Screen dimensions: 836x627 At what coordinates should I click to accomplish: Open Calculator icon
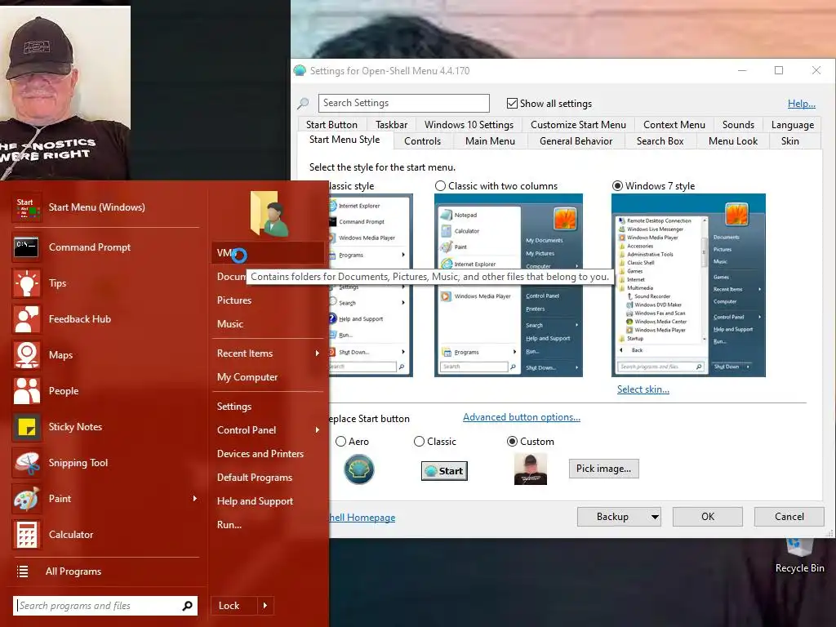27,534
